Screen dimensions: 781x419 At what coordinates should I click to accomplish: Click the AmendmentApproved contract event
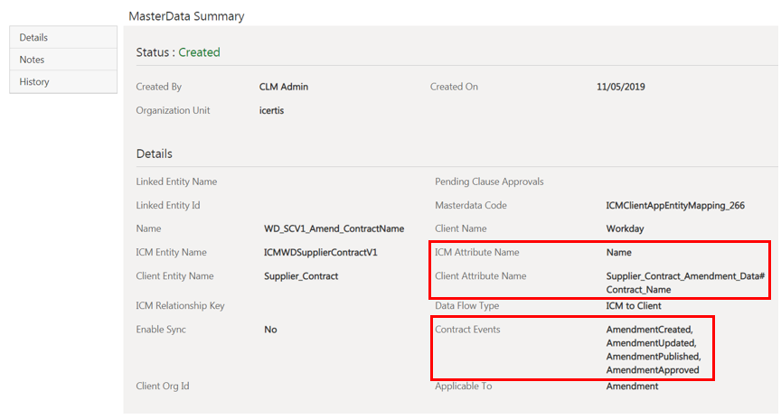click(653, 370)
